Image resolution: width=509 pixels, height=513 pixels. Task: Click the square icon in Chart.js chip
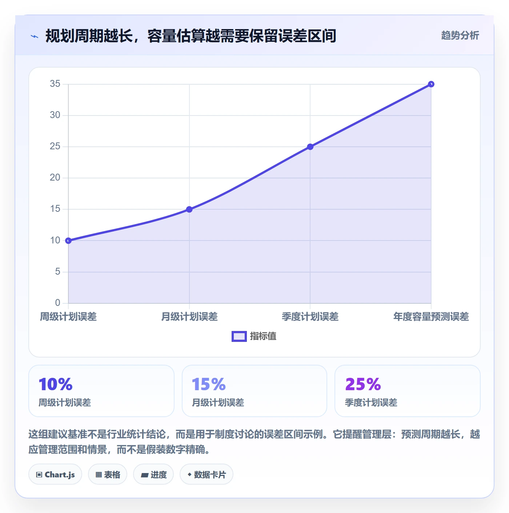(x=39, y=475)
